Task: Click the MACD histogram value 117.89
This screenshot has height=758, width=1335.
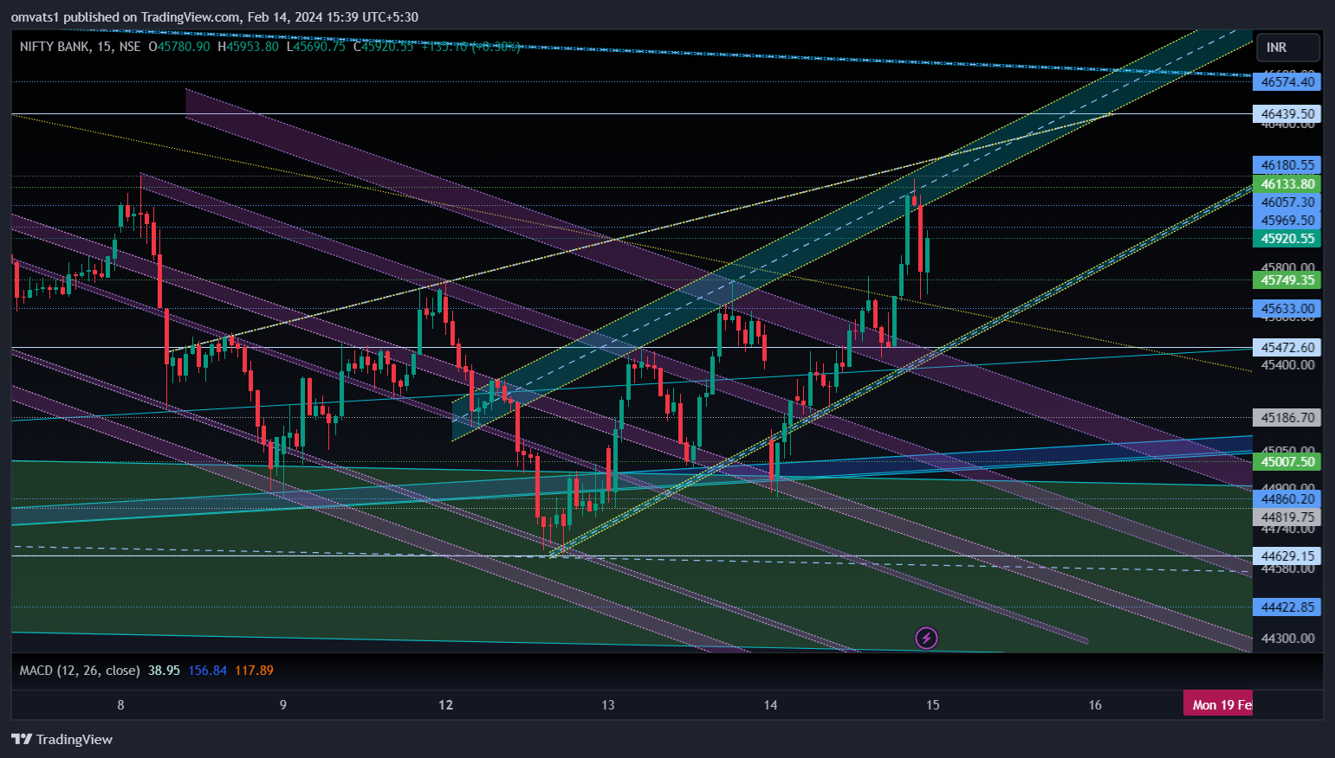Action: pyautogui.click(x=254, y=670)
